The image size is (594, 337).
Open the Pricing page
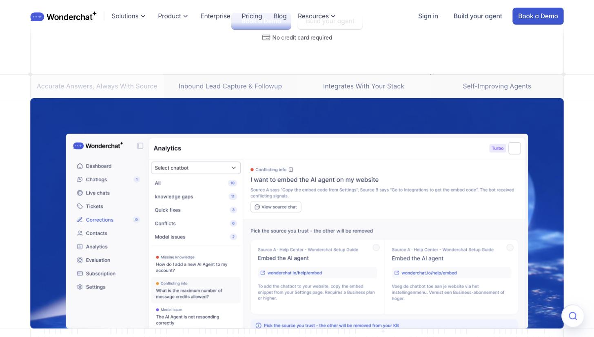(252, 16)
